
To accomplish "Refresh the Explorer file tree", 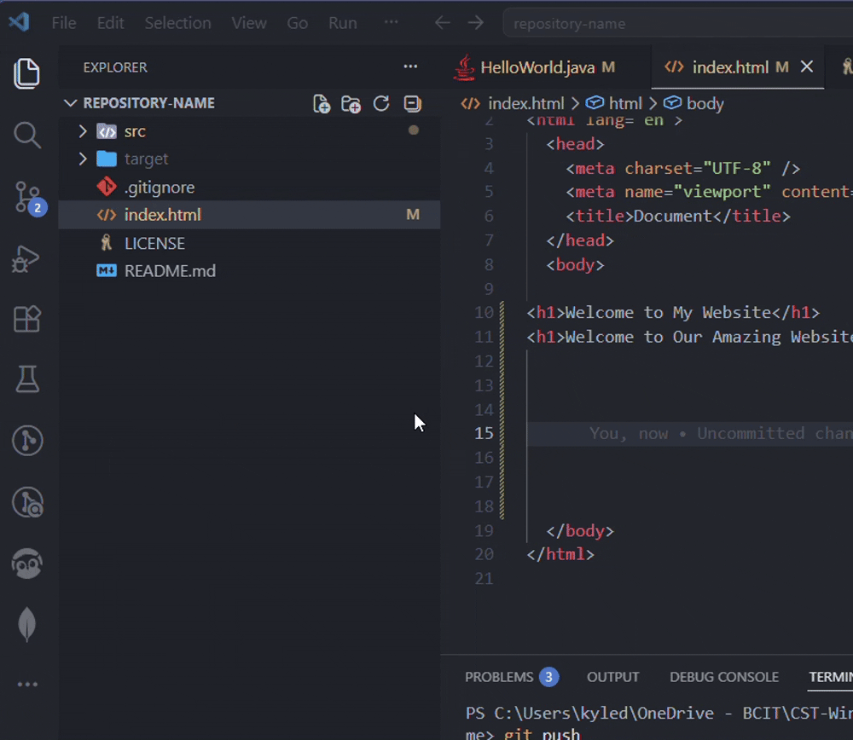I will (381, 103).
